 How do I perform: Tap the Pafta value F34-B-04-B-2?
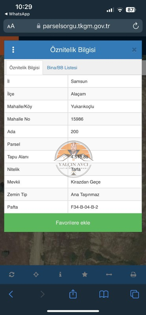(x=84, y=207)
